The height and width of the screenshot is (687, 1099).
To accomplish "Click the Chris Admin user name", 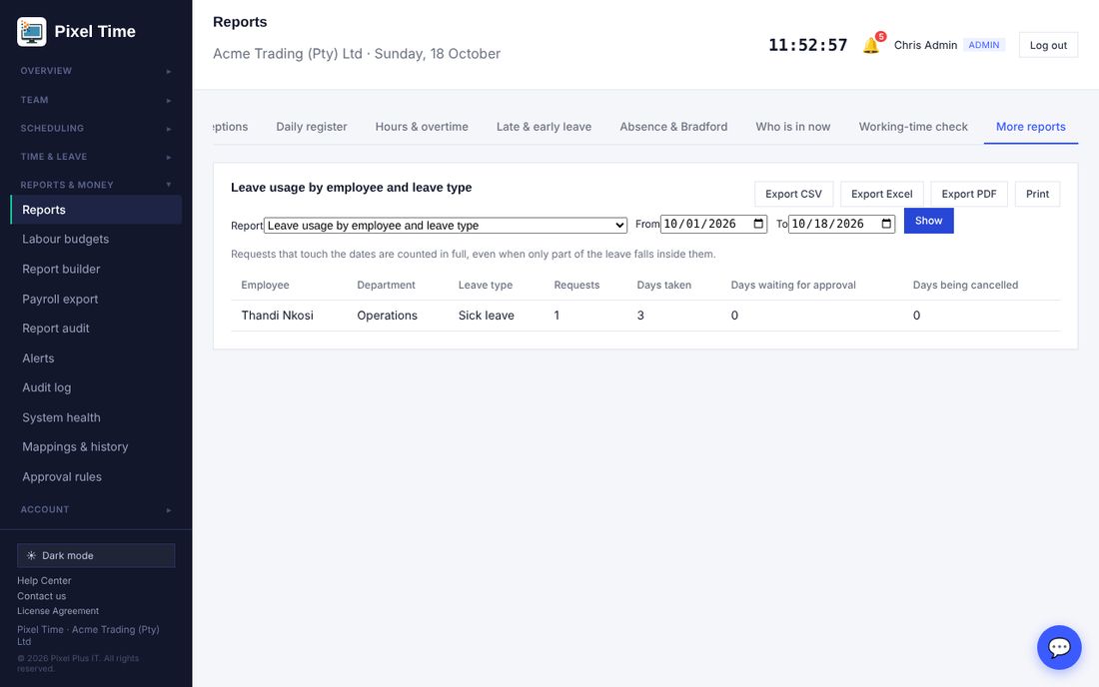I will [925, 45].
